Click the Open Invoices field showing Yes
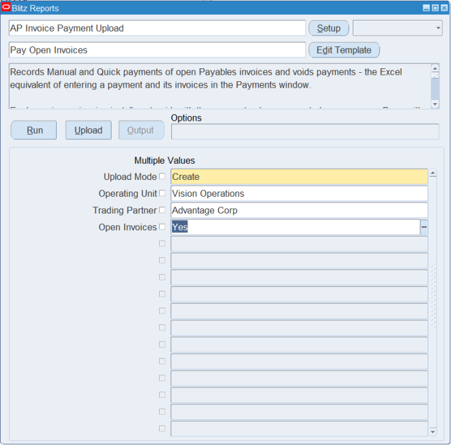The image size is (451, 445). tap(295, 227)
